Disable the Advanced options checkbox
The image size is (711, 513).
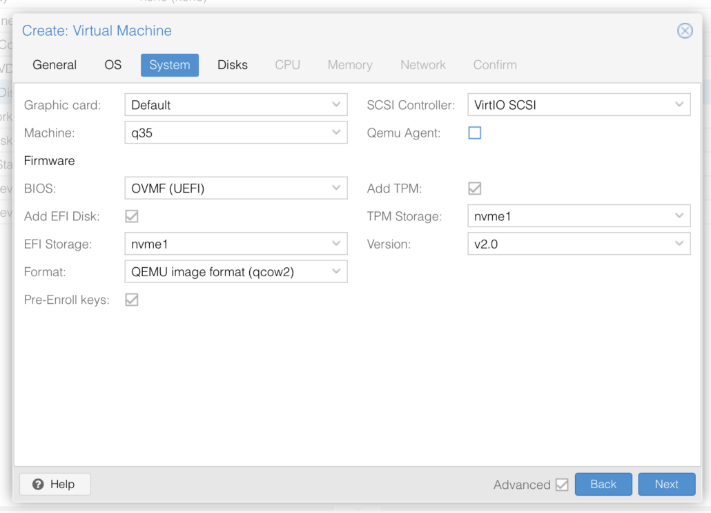(562, 485)
